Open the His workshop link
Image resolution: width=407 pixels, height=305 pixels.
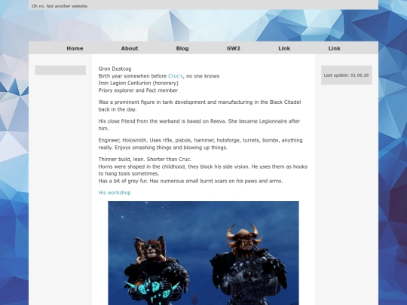click(x=115, y=193)
